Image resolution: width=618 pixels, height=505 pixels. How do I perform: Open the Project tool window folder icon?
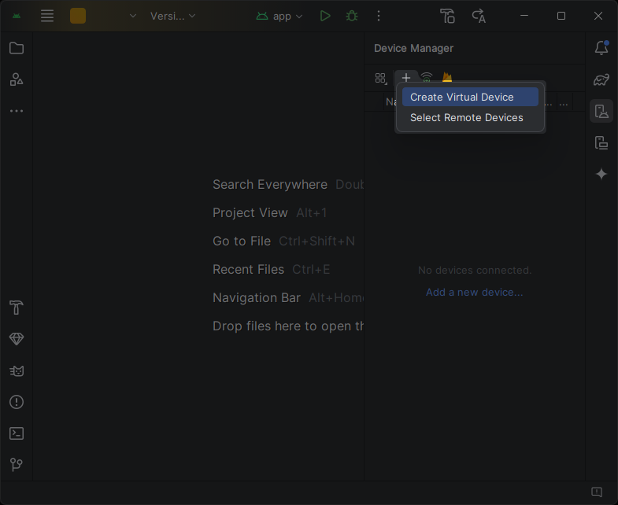[x=17, y=48]
